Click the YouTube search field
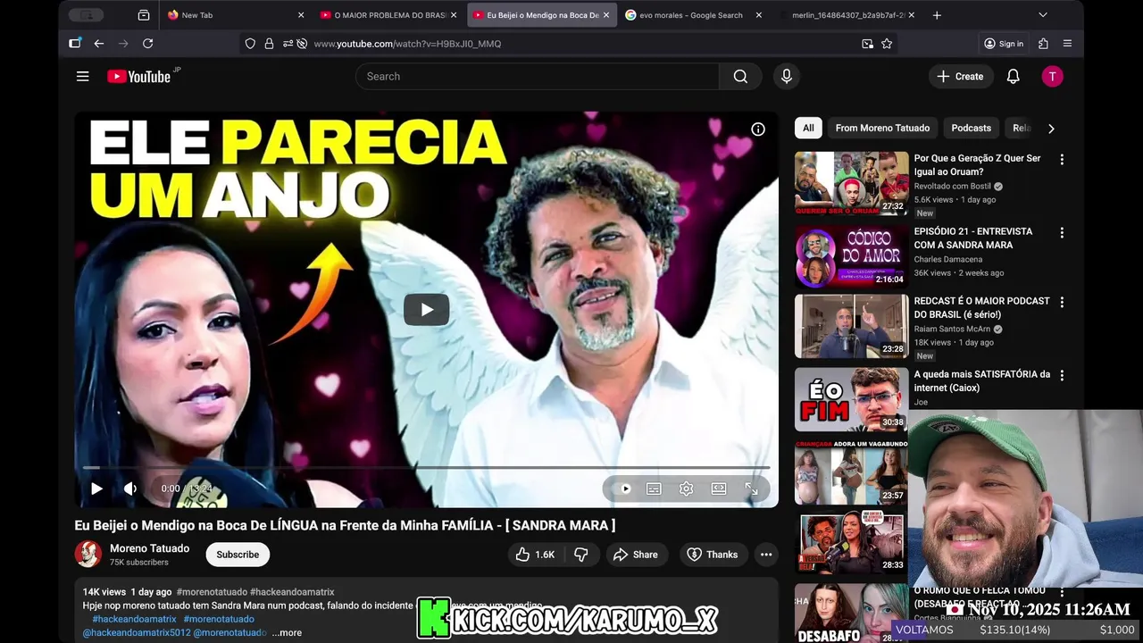Image resolution: width=1143 pixels, height=643 pixels. [x=538, y=77]
